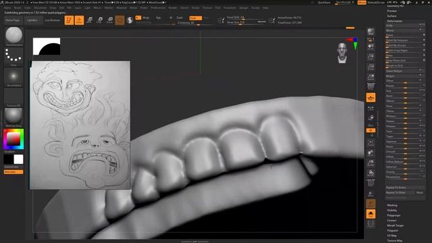The height and width of the screenshot is (243, 432).
Task: Enable the Rgb paint mode
Action: pyautogui.click(x=159, y=18)
